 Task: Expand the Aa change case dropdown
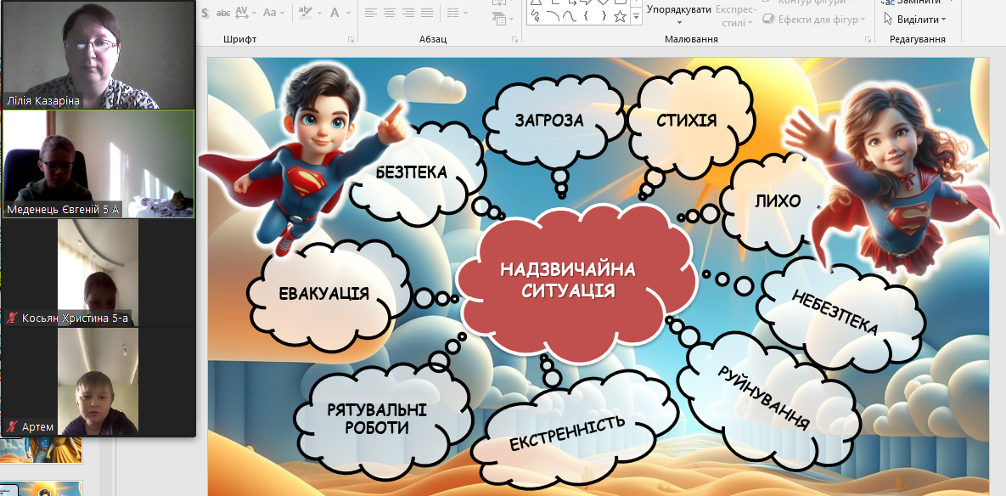(x=281, y=13)
